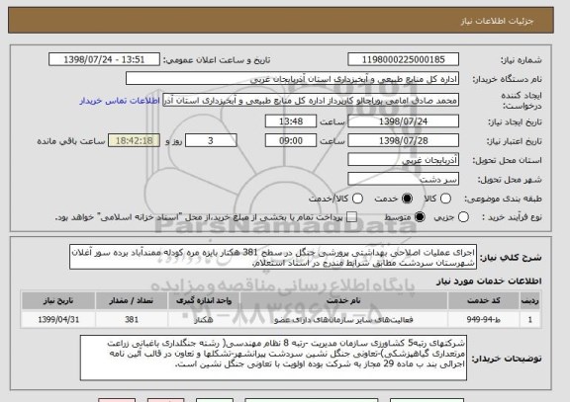
Task: Click the unit cell هکتار
Action: [204, 320]
